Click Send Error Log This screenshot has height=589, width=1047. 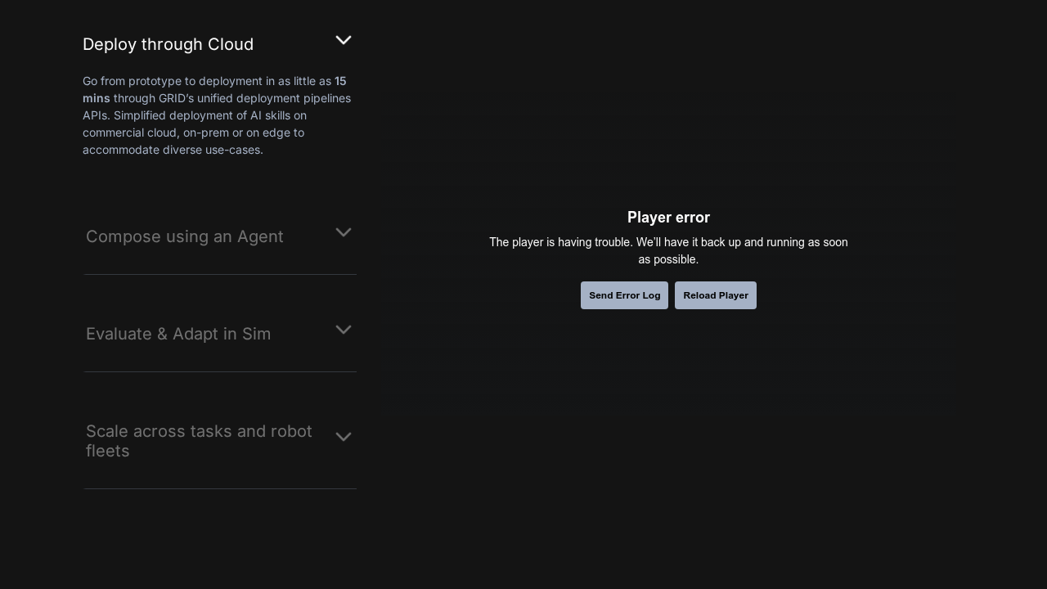624,295
